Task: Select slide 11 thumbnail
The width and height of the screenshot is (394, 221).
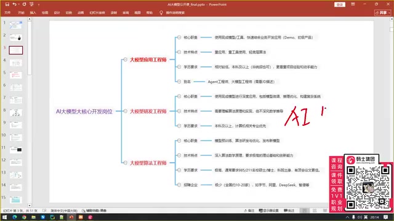Action: (x=15, y=150)
